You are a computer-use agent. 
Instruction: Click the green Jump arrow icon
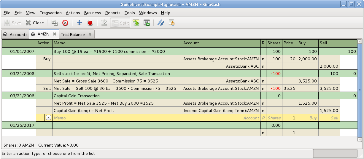(136, 23)
